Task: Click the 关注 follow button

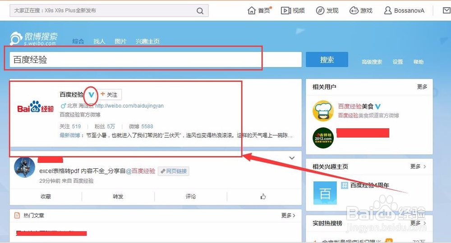Action: click(x=110, y=94)
